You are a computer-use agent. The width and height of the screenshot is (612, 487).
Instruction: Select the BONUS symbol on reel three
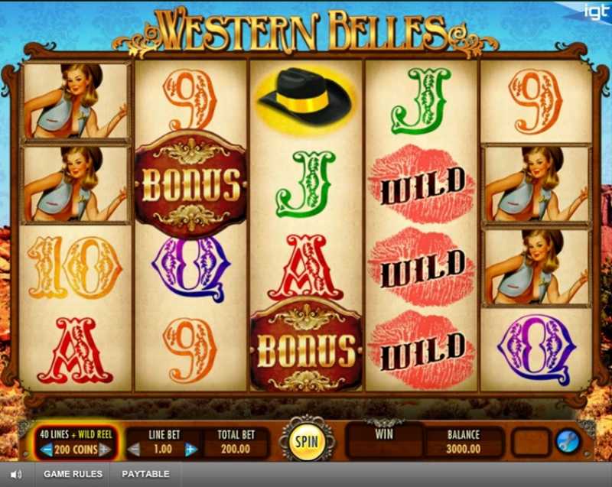click(305, 346)
